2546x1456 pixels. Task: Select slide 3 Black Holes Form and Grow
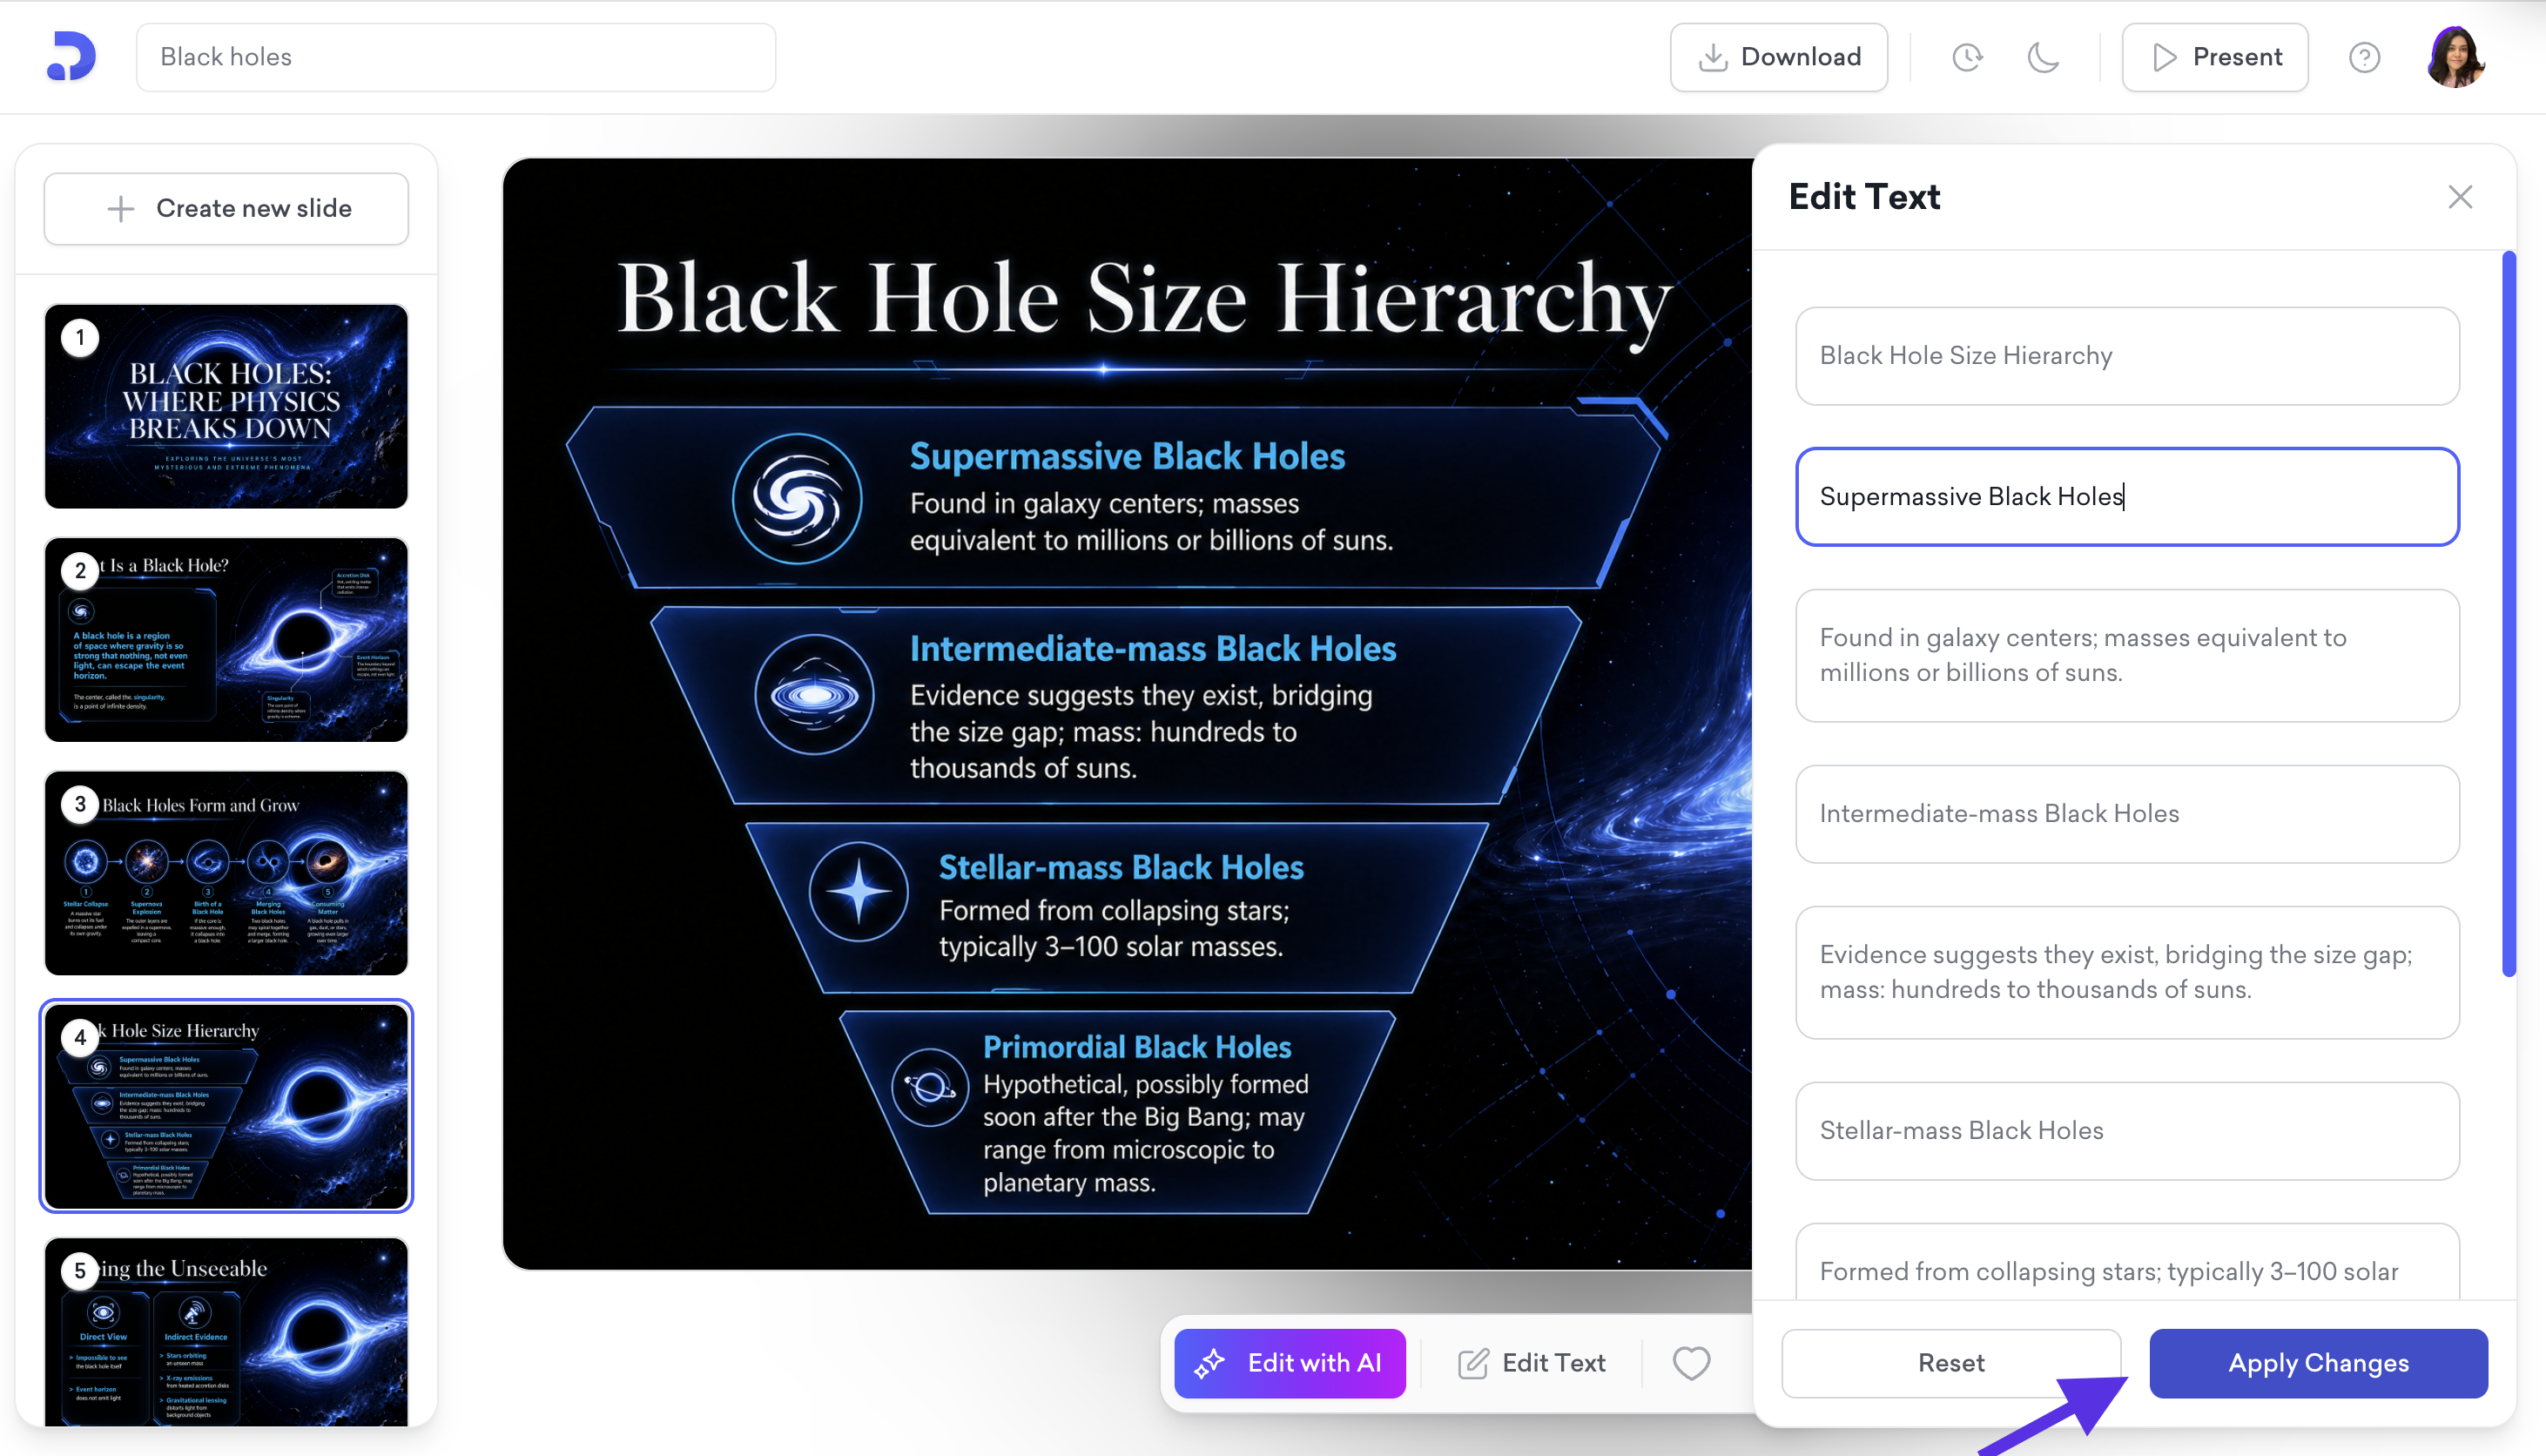click(226, 872)
